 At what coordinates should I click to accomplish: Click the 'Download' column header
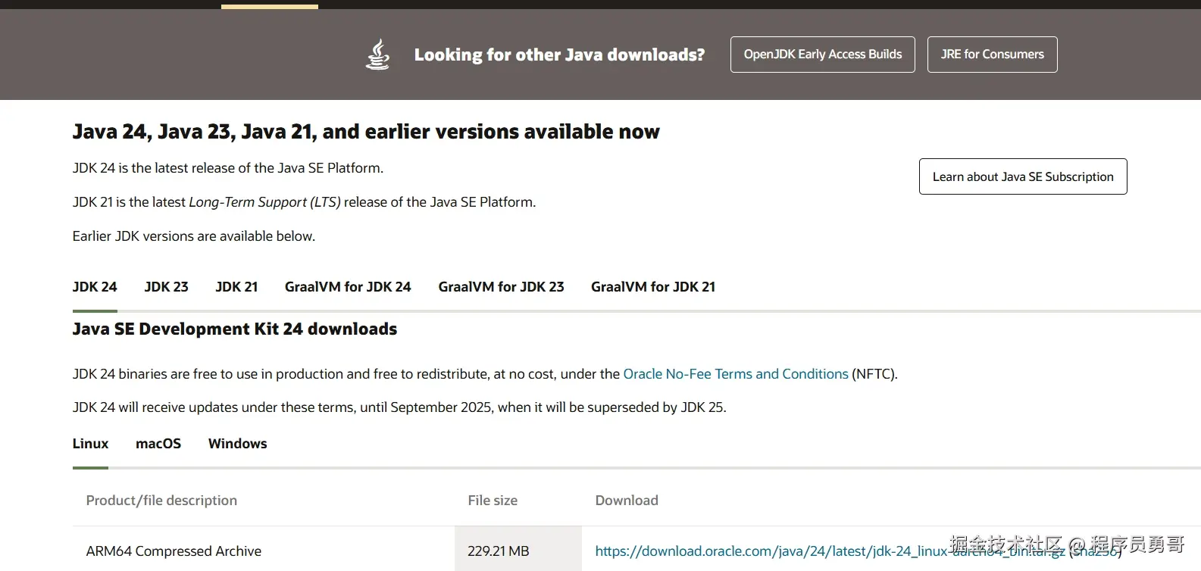point(627,501)
